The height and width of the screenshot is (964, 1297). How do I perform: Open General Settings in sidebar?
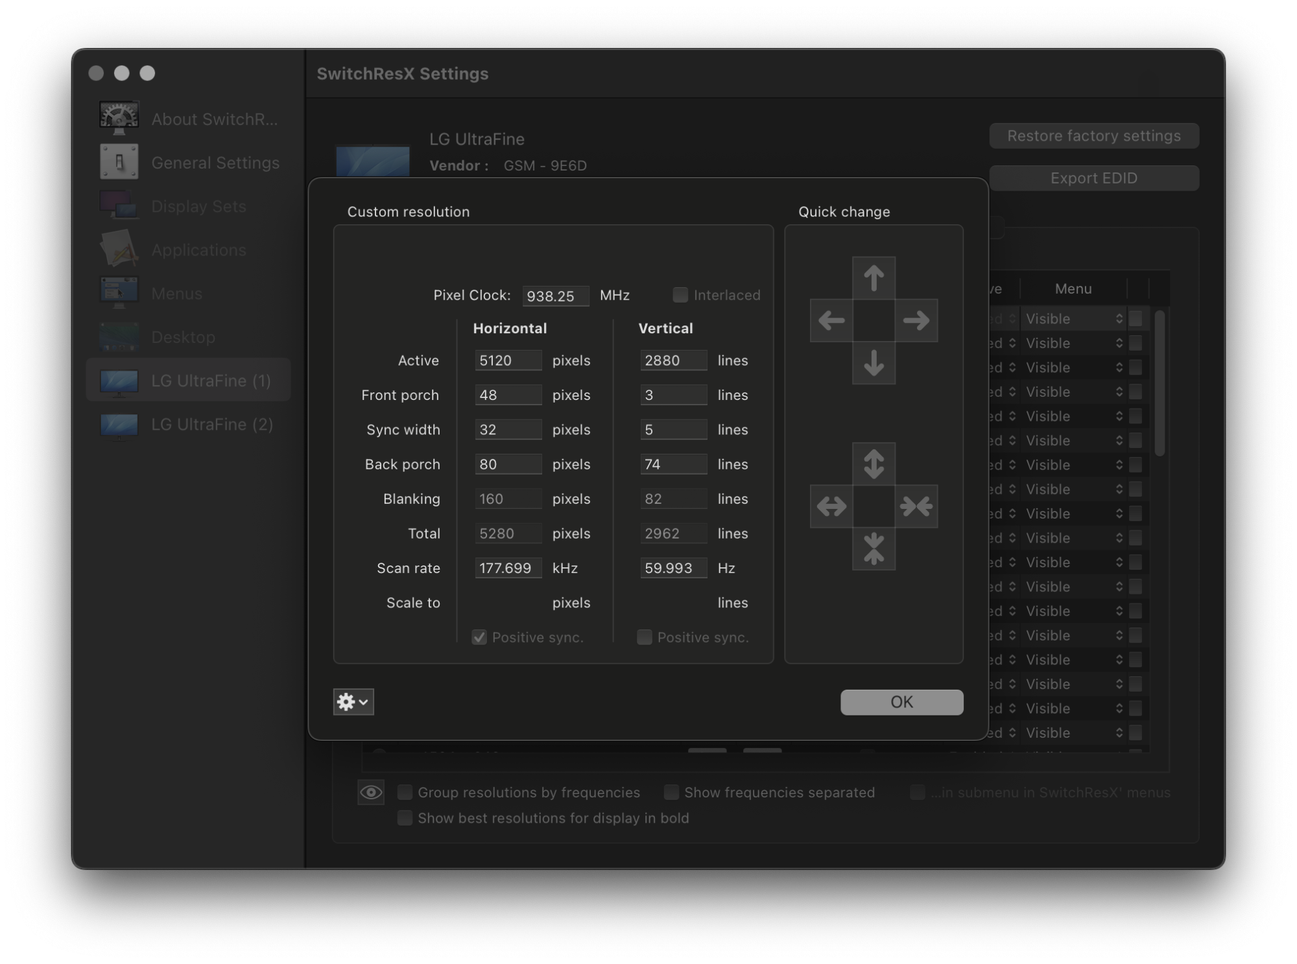[x=189, y=163]
